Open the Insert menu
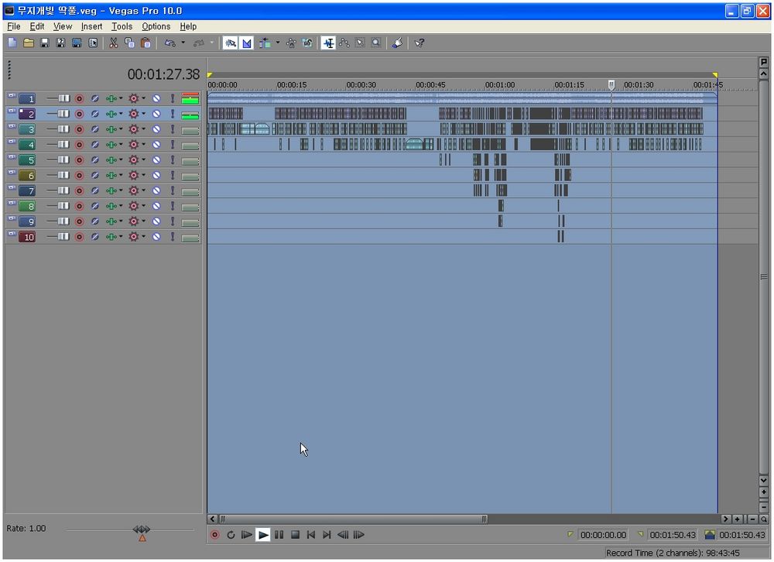 (91, 26)
